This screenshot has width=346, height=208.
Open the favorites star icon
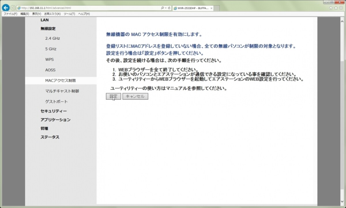(336, 8)
